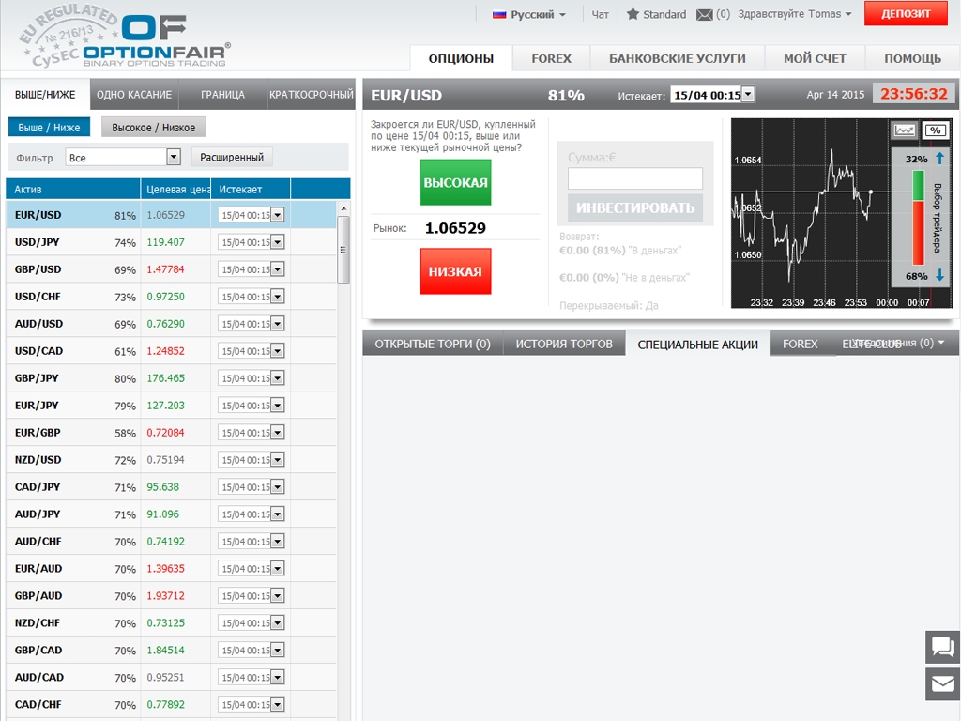Switch to the FOREX main tab
The height and width of the screenshot is (721, 961).
click(x=551, y=58)
